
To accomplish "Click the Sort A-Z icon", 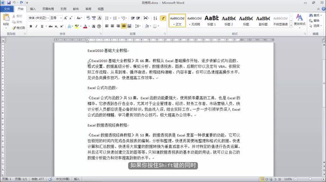I will pos(155,18).
